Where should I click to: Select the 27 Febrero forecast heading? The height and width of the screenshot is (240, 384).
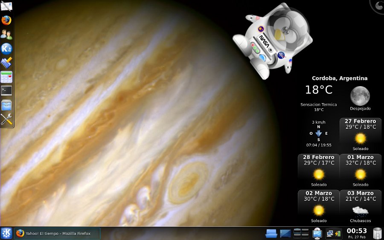pyautogui.click(x=361, y=121)
